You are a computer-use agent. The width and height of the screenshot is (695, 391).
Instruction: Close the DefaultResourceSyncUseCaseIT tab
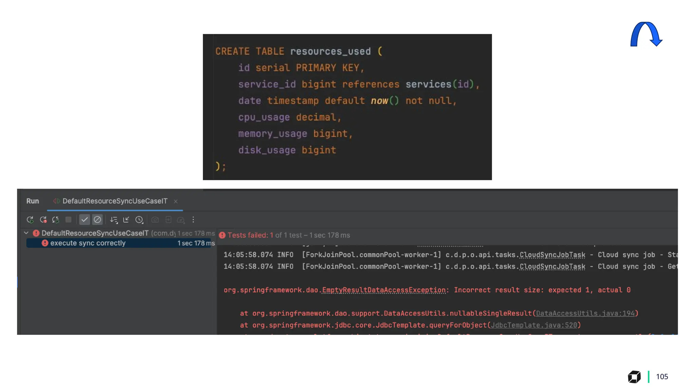click(x=176, y=201)
